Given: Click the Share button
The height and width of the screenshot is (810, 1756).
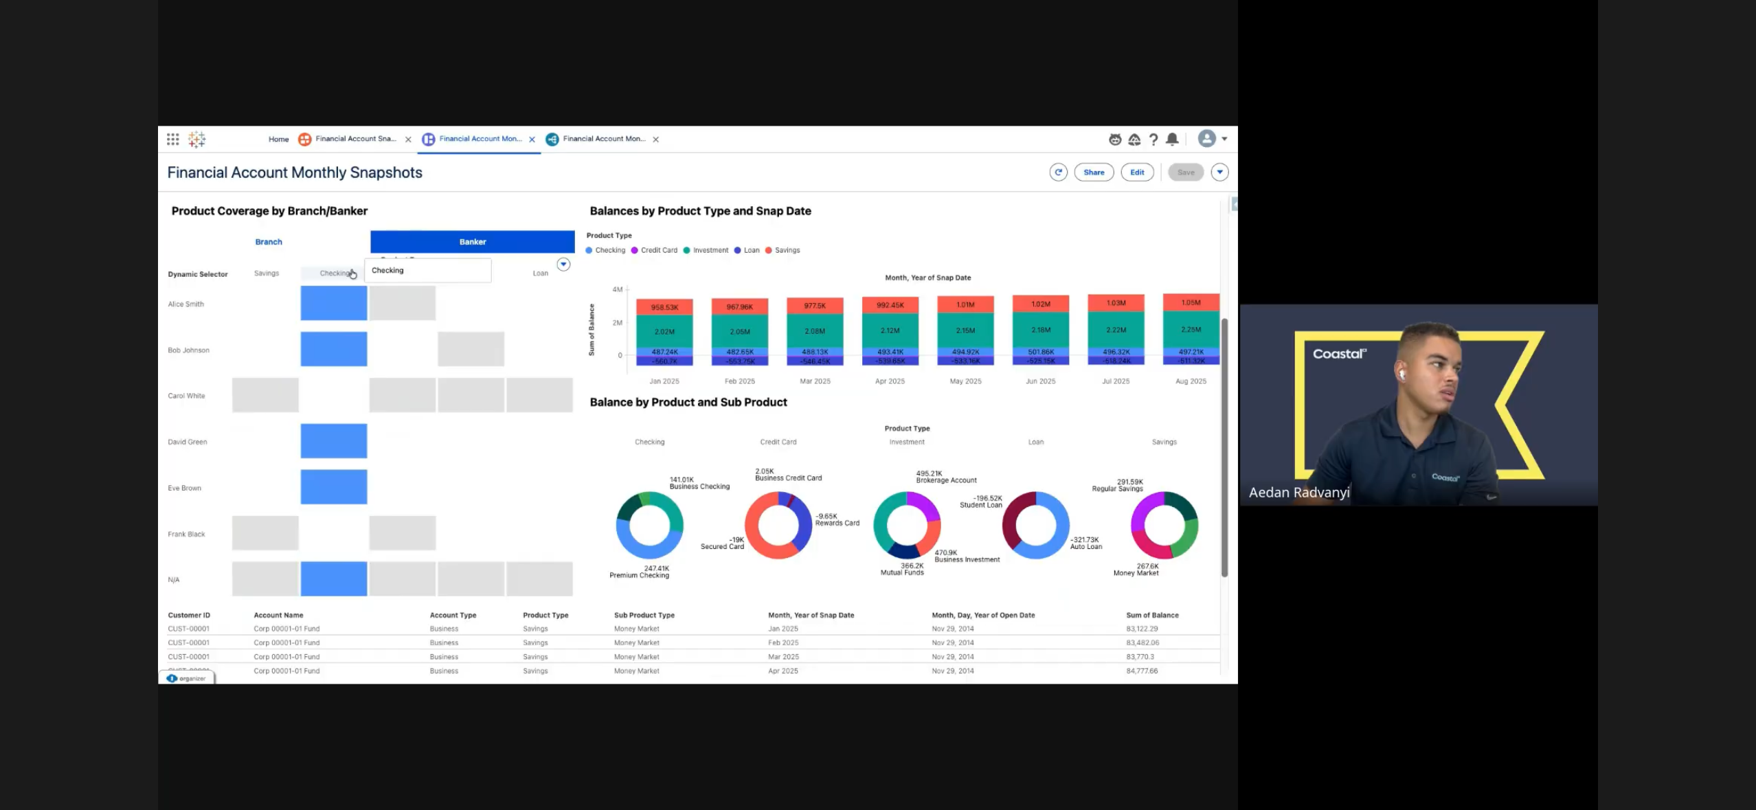Looking at the screenshot, I should pyautogui.click(x=1094, y=172).
